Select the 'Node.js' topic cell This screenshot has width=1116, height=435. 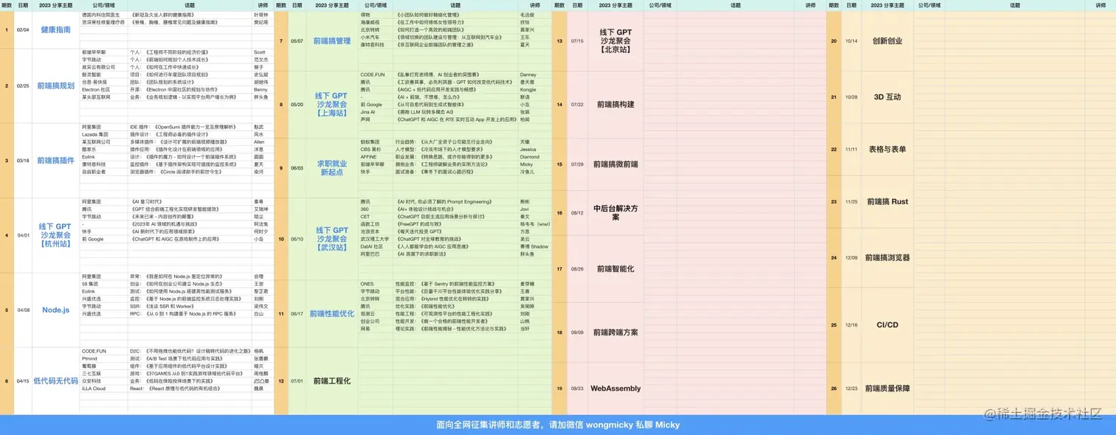(x=55, y=310)
